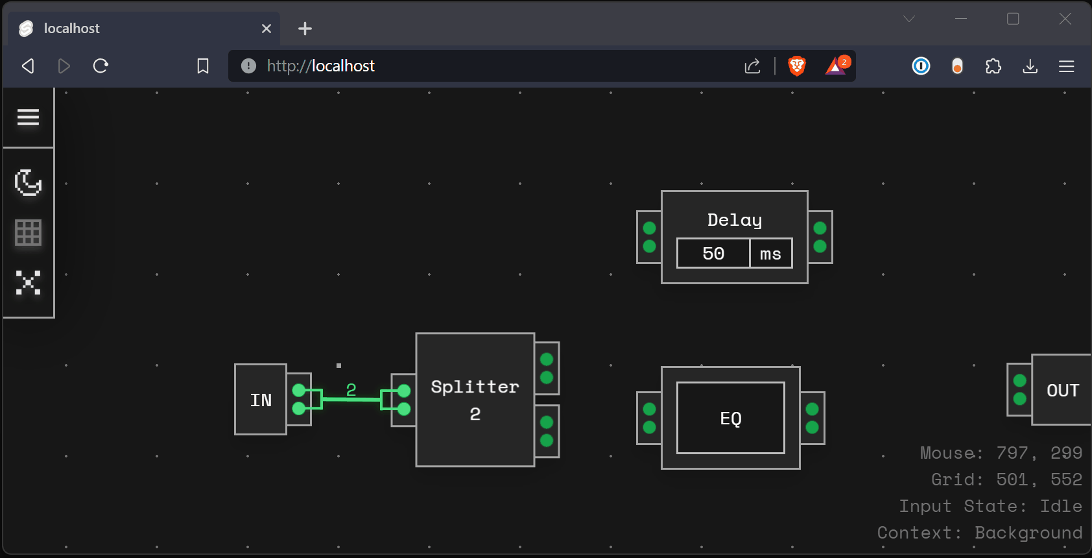The height and width of the screenshot is (558, 1092).
Task: Click the 1Password extension icon
Action: (921, 66)
